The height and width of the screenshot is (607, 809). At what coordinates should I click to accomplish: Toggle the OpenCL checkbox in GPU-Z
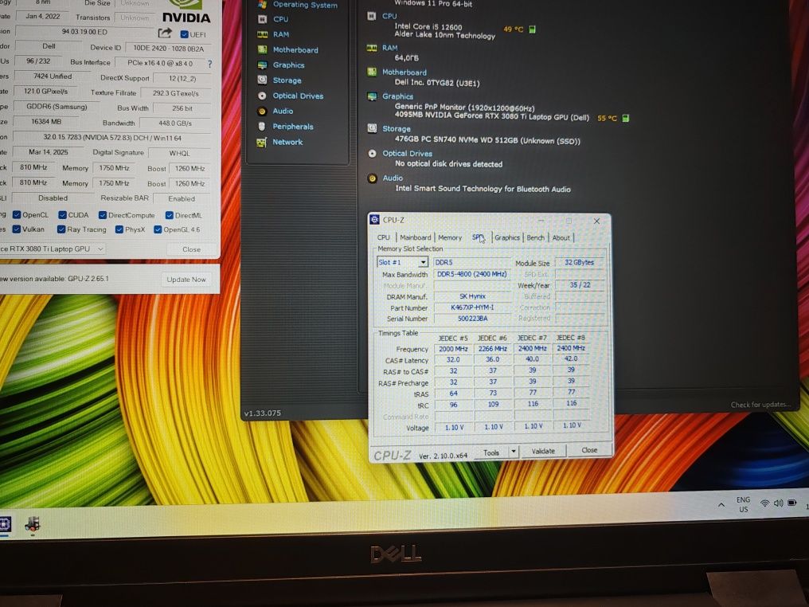(x=17, y=215)
